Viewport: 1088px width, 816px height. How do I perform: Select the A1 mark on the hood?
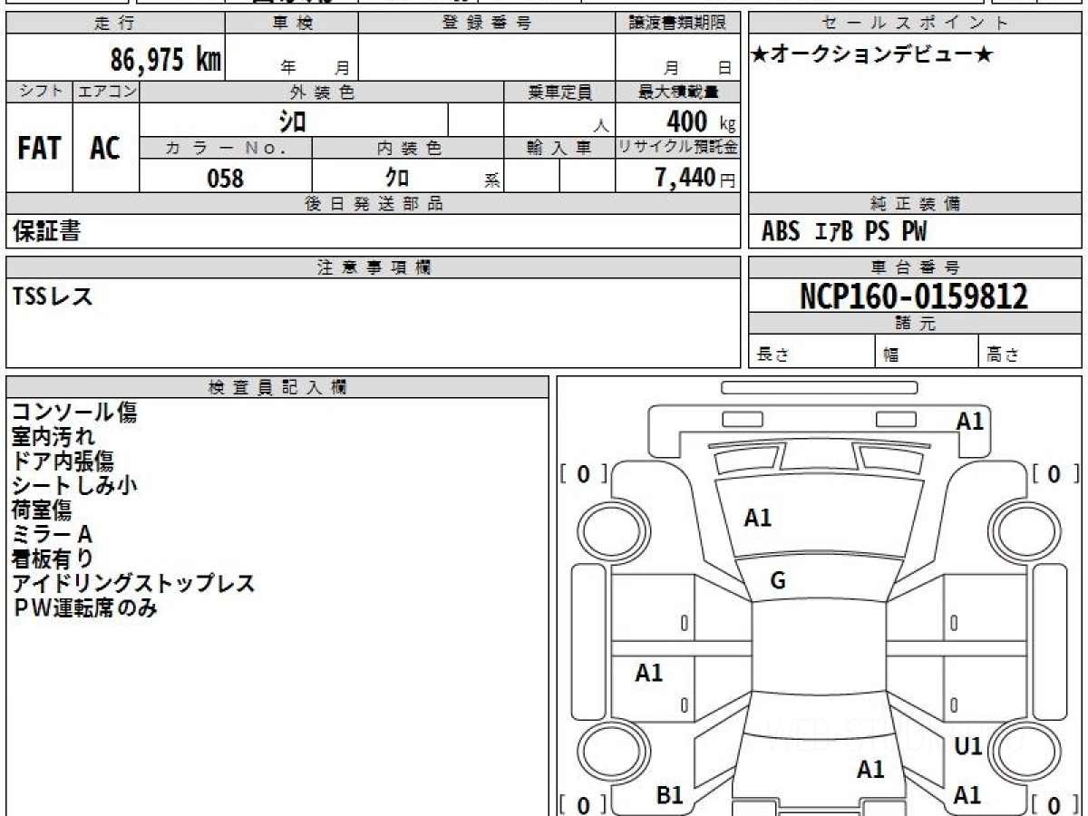[x=757, y=519]
